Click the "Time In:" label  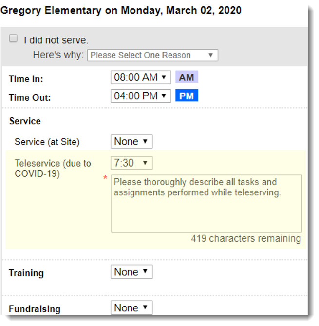pyautogui.click(x=26, y=79)
